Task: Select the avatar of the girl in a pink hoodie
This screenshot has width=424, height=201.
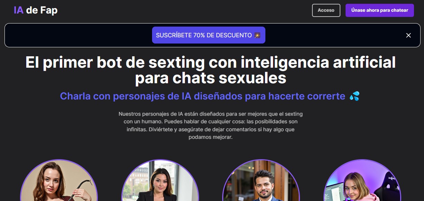Action: (362, 180)
